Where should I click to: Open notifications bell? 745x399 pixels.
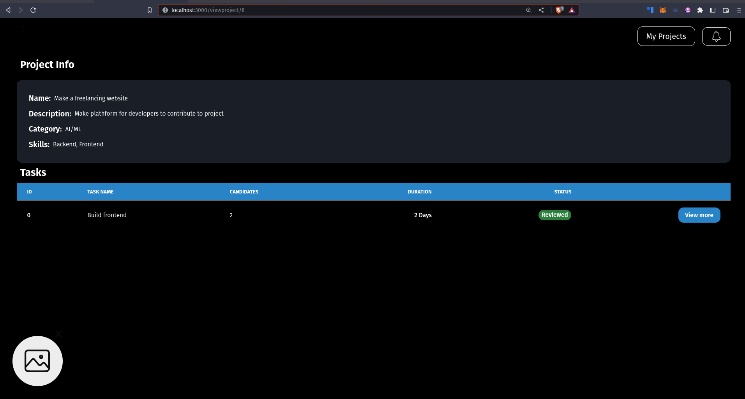716,36
